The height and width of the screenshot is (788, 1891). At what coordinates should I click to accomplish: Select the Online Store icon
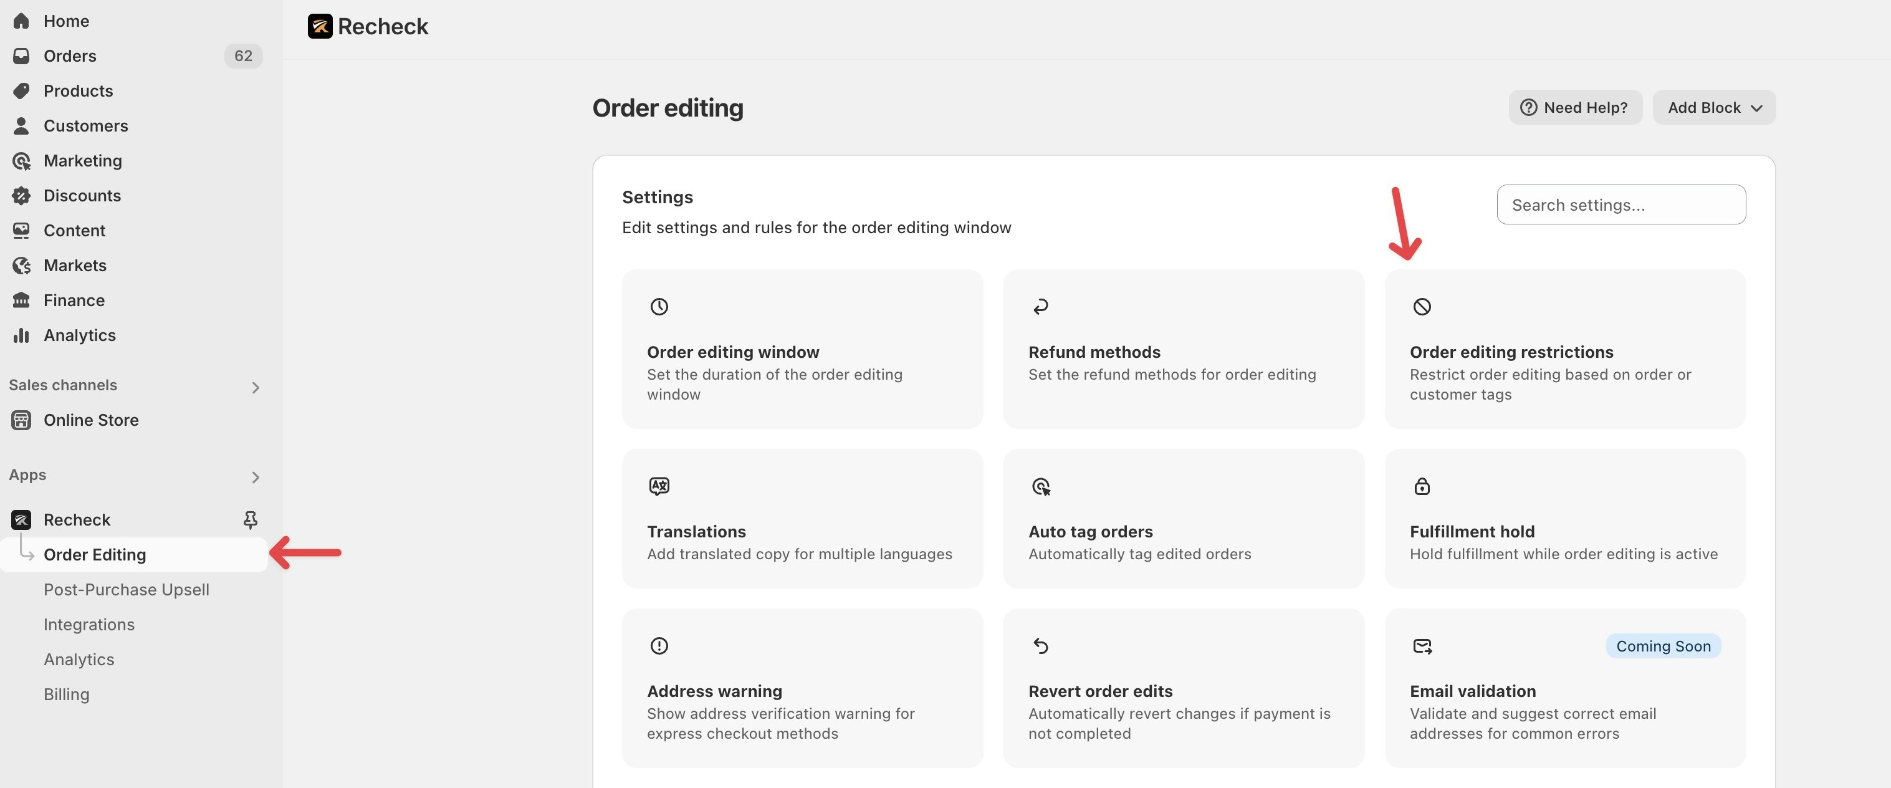click(20, 420)
